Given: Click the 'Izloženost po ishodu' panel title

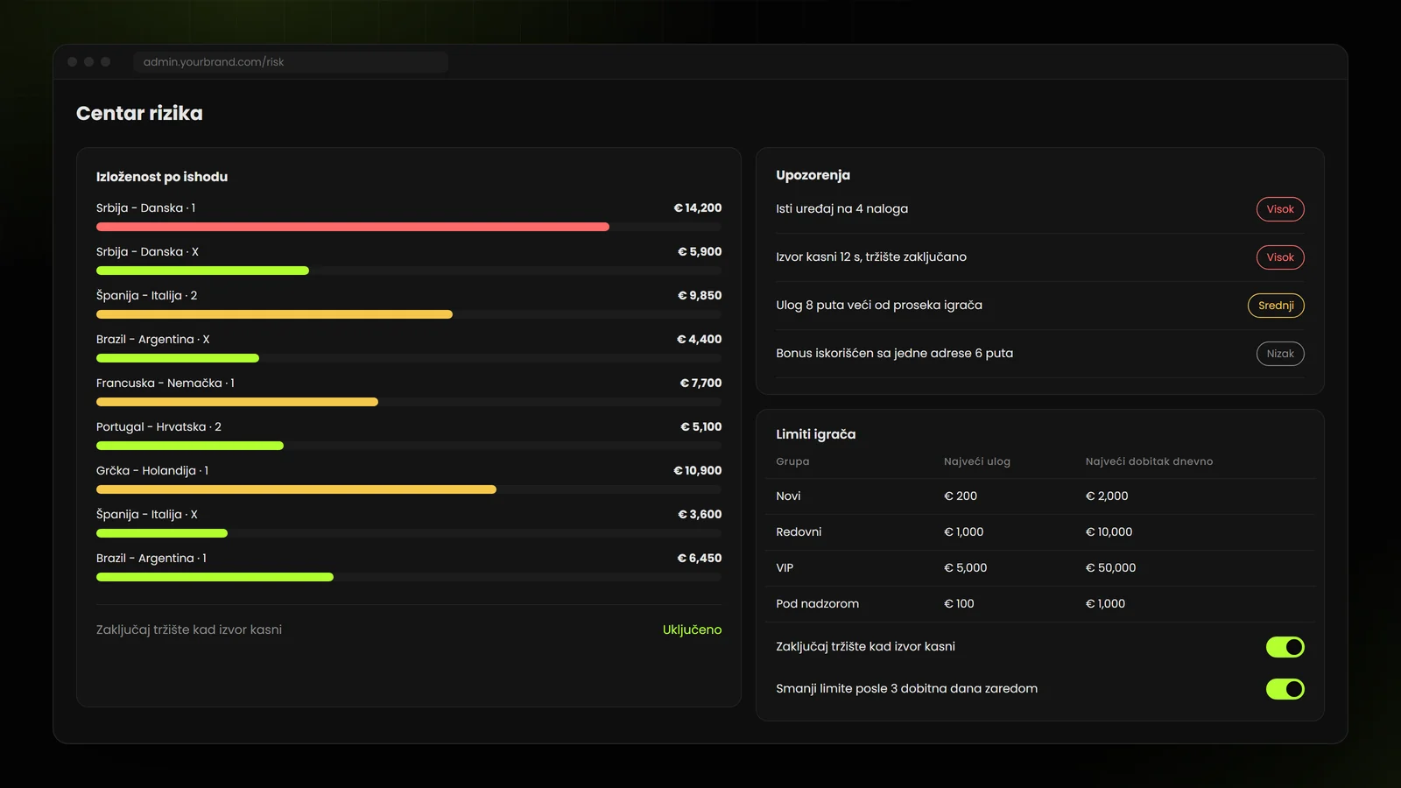Looking at the screenshot, I should [x=162, y=177].
